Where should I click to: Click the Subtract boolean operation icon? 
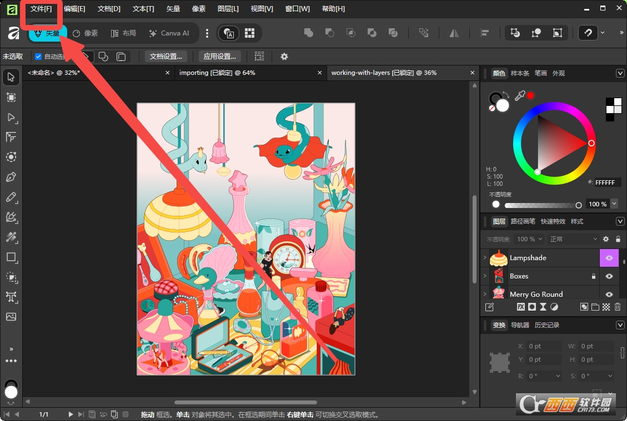329,33
